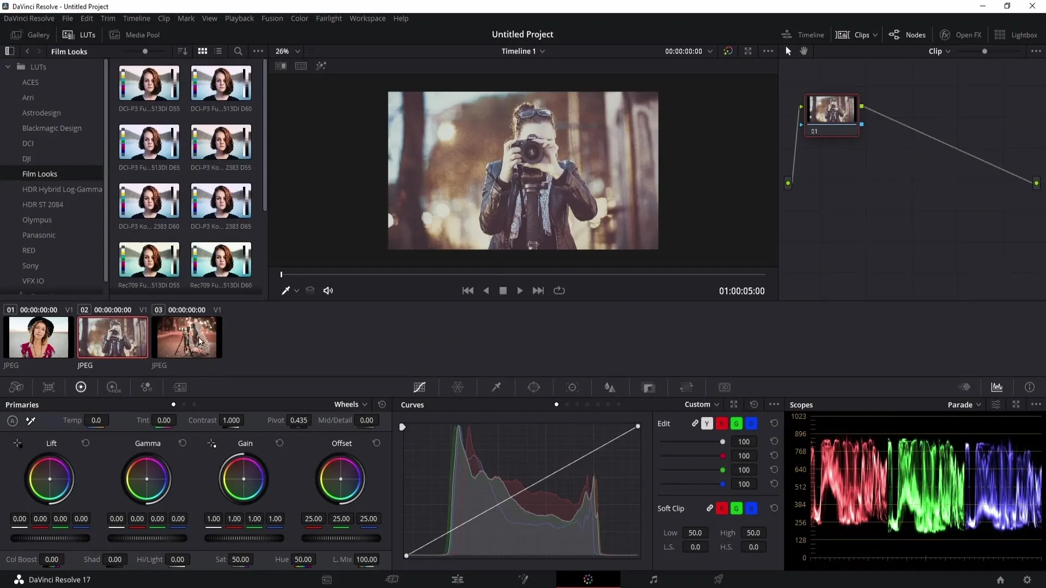The width and height of the screenshot is (1046, 588).
Task: Open the Workspace menu
Action: pyautogui.click(x=367, y=19)
